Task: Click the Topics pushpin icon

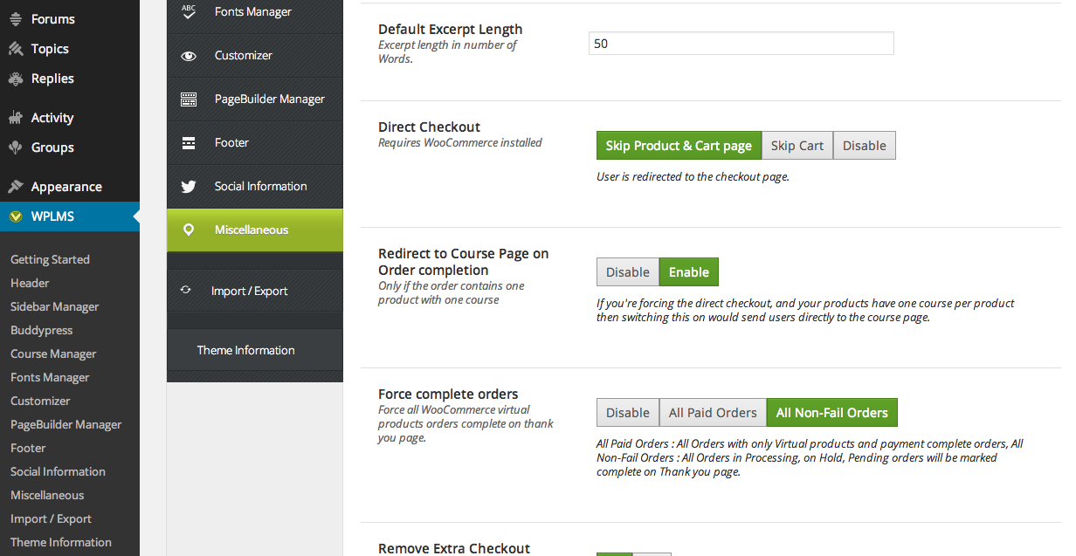Action: [15, 49]
